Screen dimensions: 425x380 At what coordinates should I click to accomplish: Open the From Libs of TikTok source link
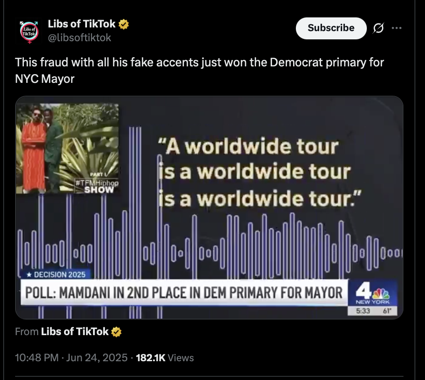pyautogui.click(x=75, y=332)
